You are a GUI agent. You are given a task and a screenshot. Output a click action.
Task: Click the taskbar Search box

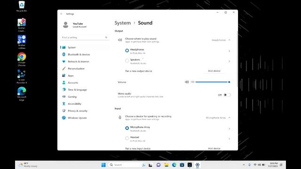[x=127, y=165]
